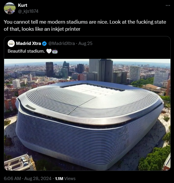This screenshot has width=174, height=183.
Task: Click the stadium emoji
Action: [55, 51]
